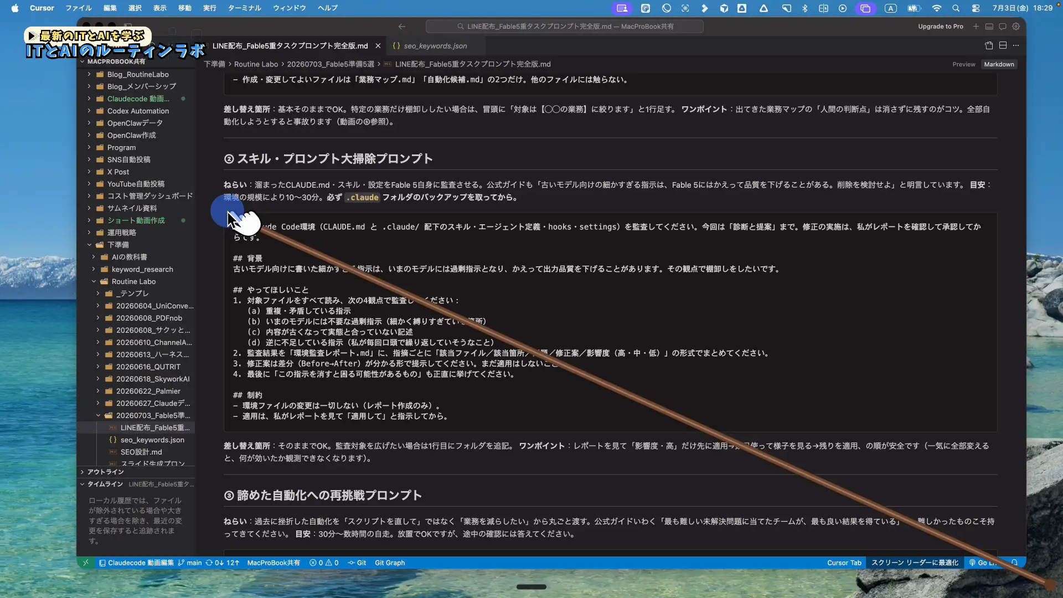Switch to Preview mode
The height and width of the screenshot is (598, 1063).
tap(964, 64)
